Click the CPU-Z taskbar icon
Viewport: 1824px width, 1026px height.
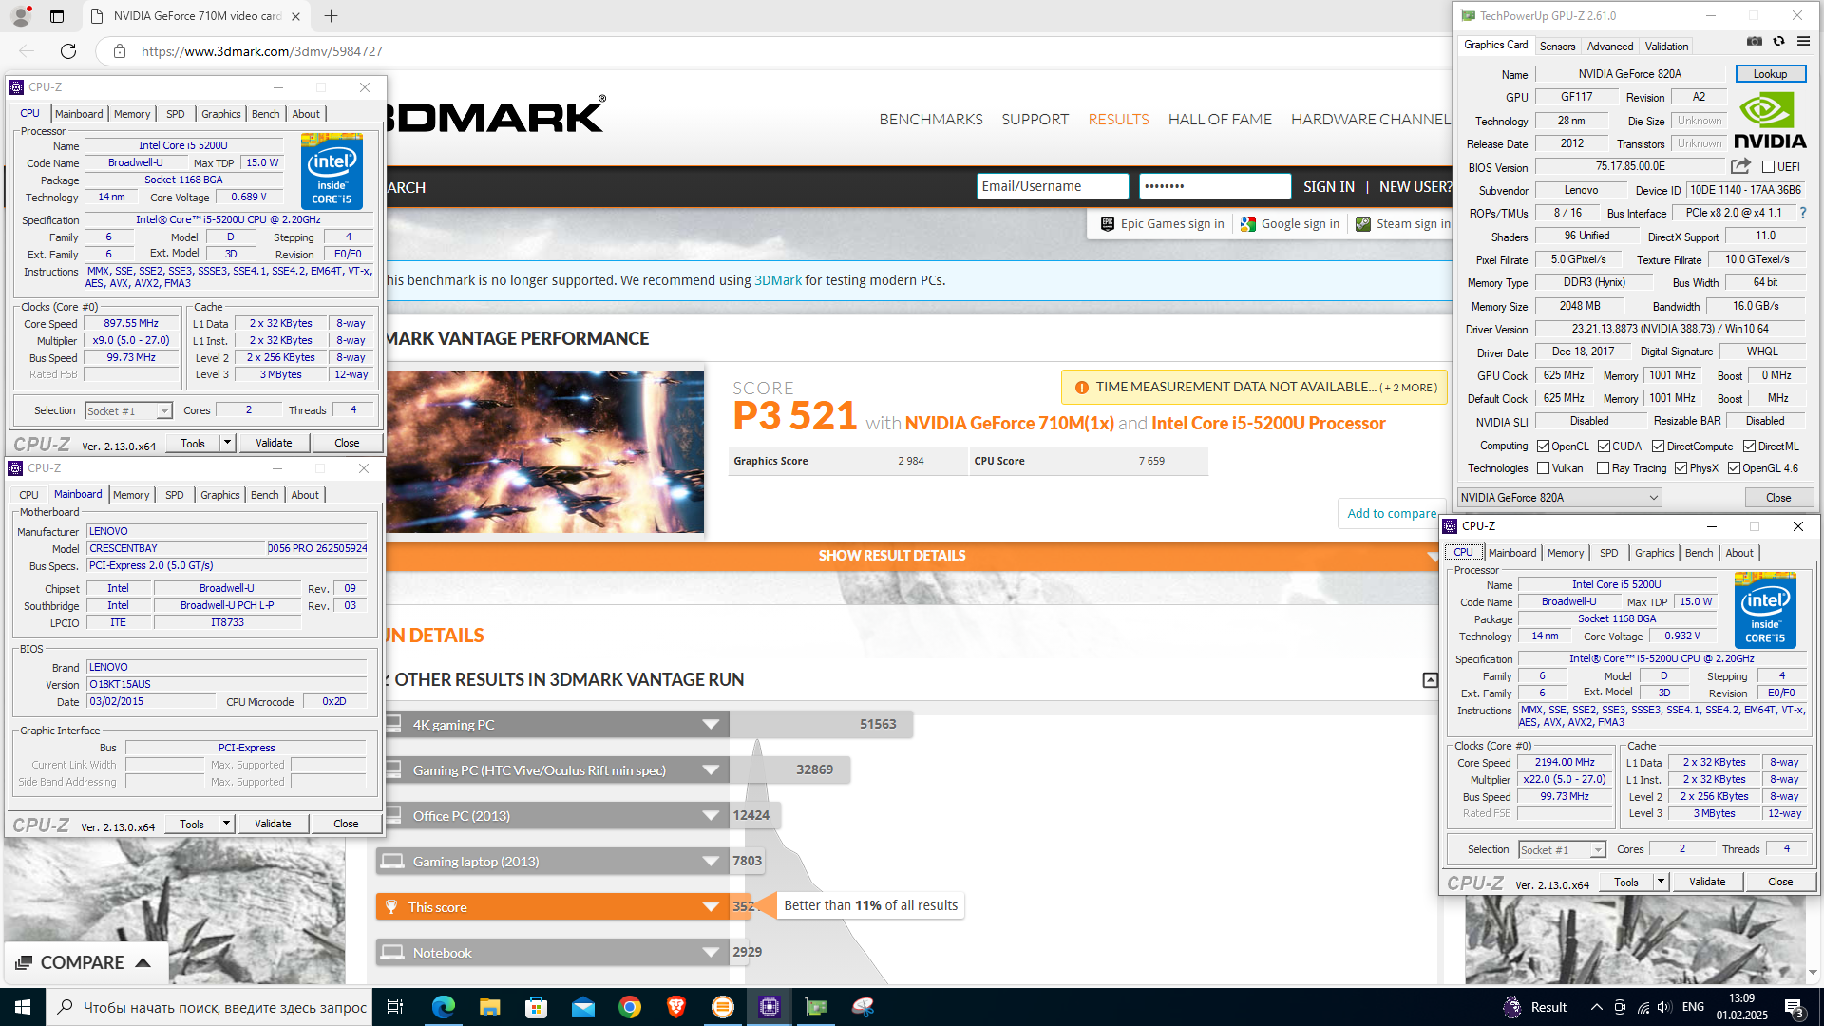pyautogui.click(x=769, y=1007)
